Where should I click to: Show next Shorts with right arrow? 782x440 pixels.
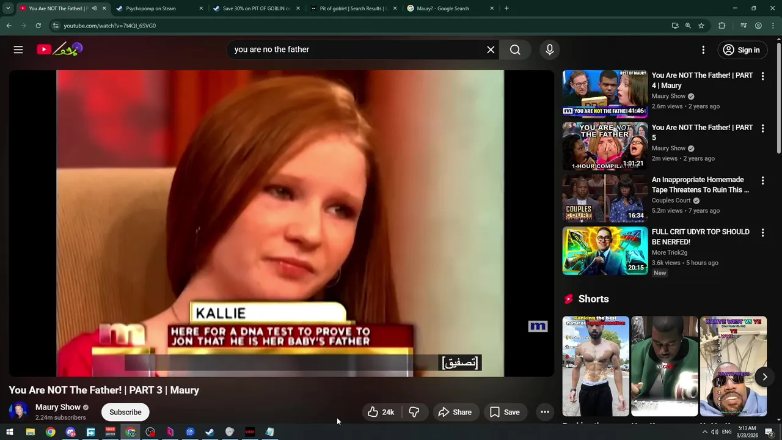click(764, 377)
